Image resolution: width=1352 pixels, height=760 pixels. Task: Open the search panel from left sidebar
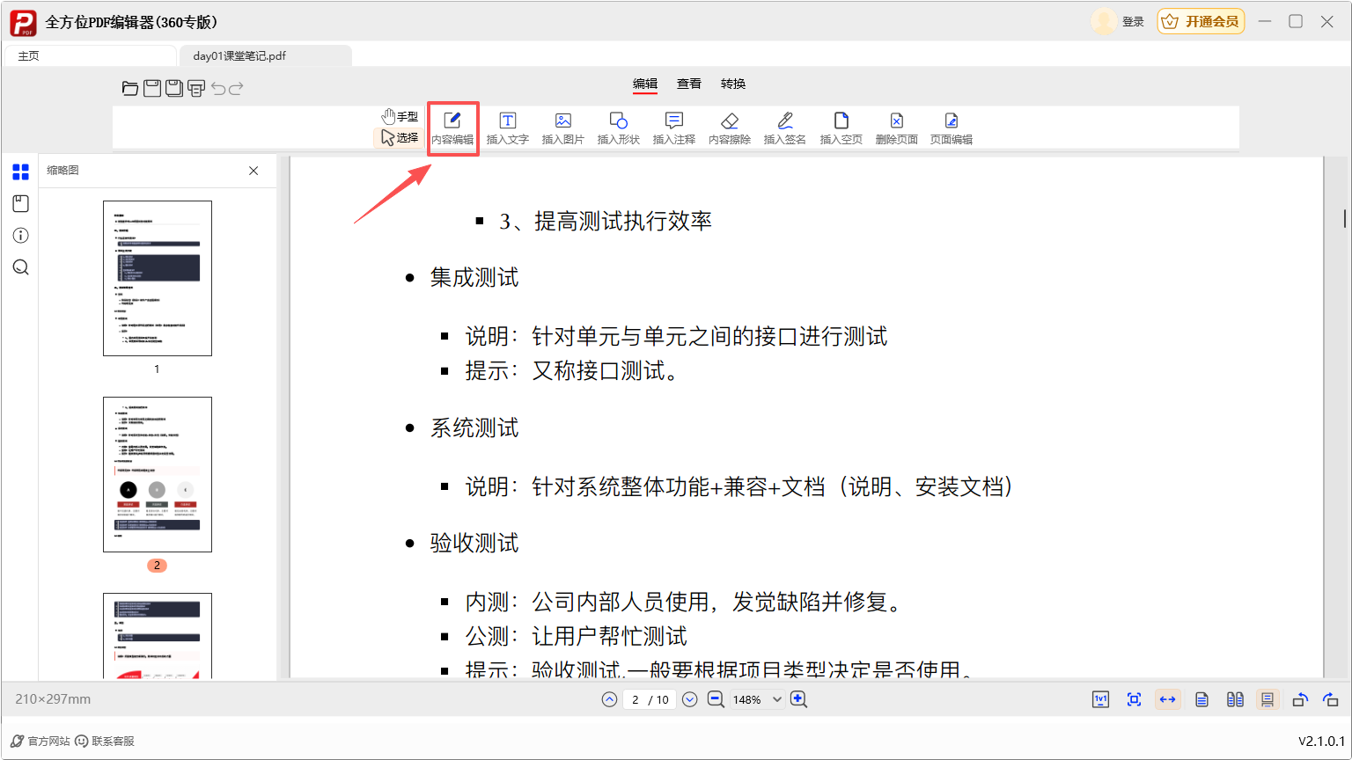pos(21,267)
